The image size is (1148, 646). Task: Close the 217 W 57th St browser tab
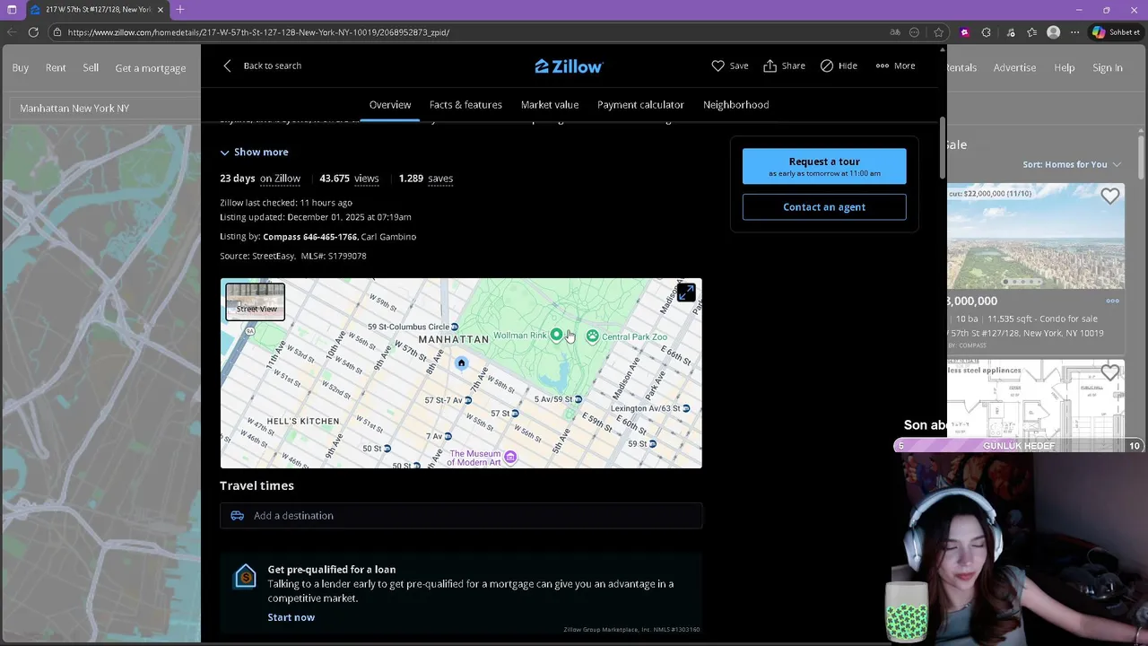tap(161, 10)
